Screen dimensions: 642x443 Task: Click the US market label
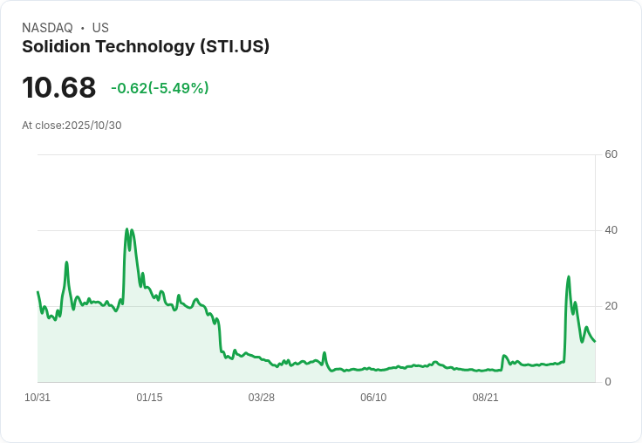click(x=100, y=28)
